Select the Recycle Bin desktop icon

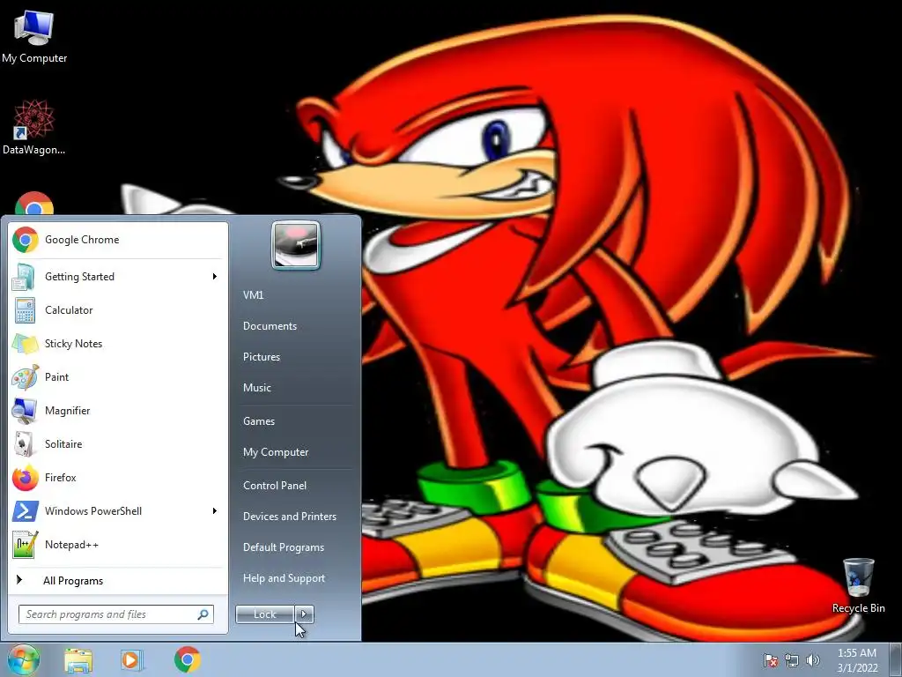858,585
